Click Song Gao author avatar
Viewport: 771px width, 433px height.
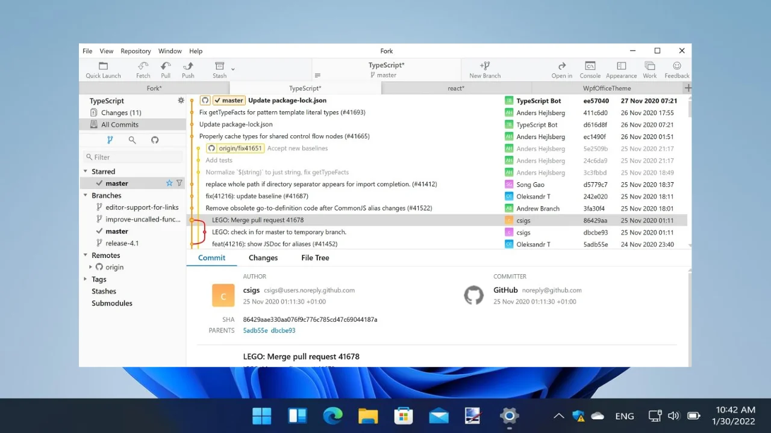(509, 185)
